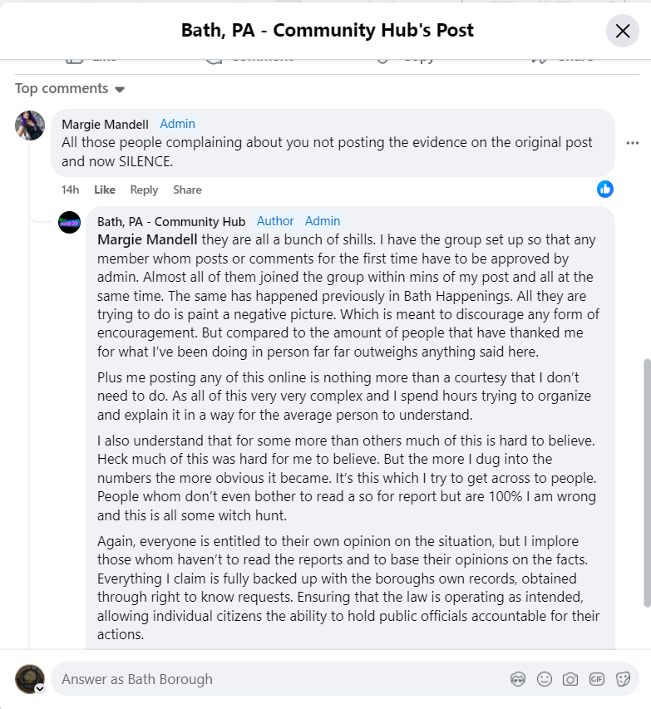Screen dimensions: 651x709
Task: Click the blue like reaction icon
Action: click(605, 189)
